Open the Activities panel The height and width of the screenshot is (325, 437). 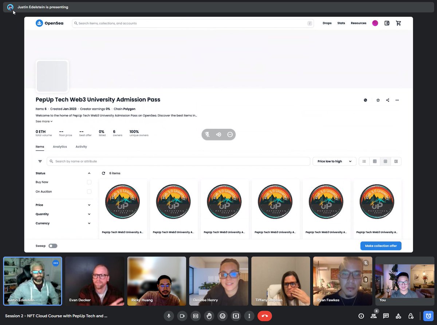(398, 316)
